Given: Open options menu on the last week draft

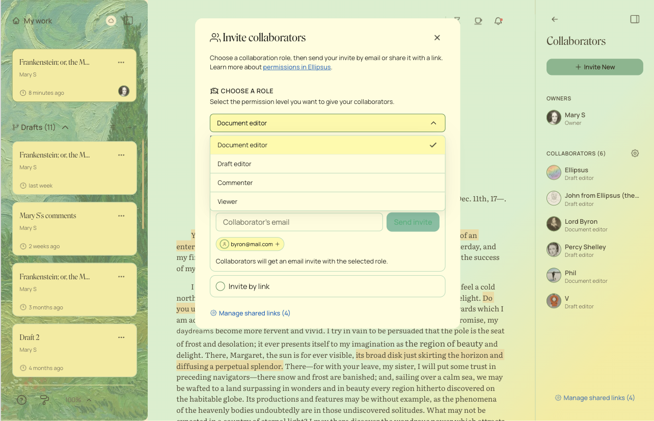Looking at the screenshot, I should pos(121,155).
